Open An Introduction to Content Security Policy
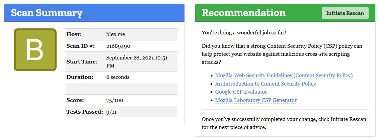Screen dimensions: 379x139 [x=265, y=84]
